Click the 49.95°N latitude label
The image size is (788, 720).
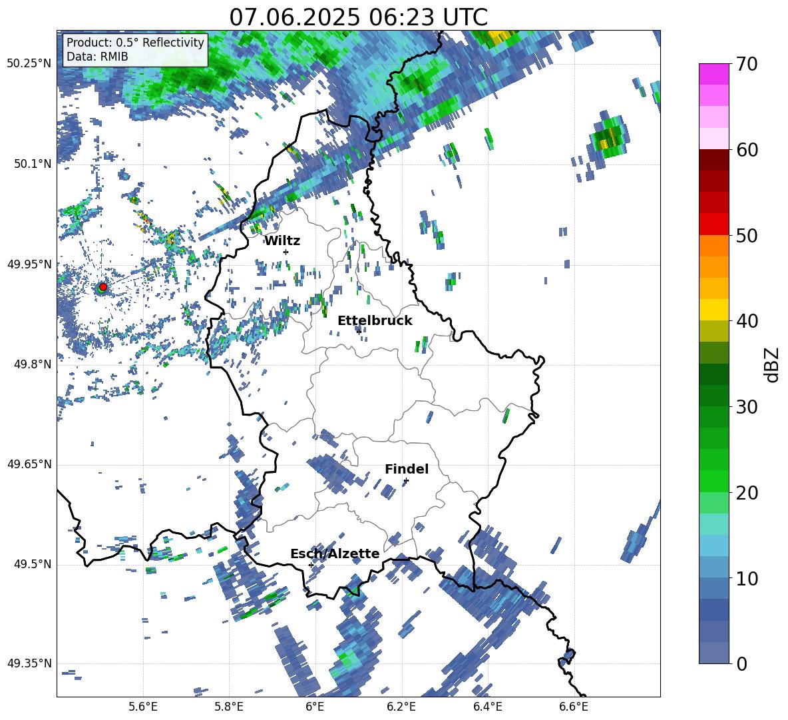pos(29,264)
